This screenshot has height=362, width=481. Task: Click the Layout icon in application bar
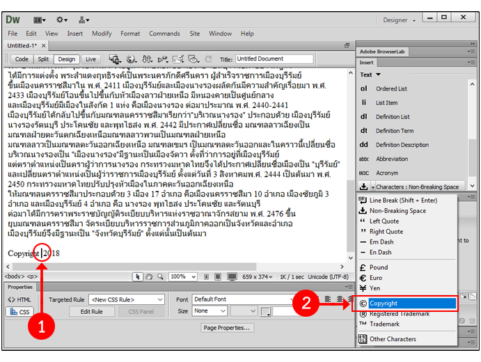pos(40,20)
